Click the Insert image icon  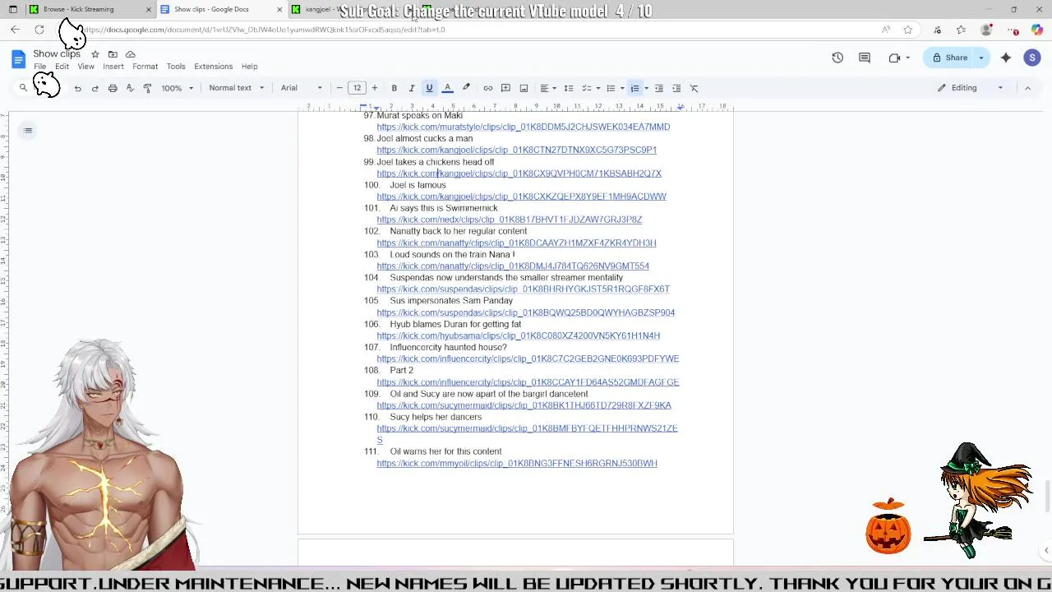[x=524, y=88]
